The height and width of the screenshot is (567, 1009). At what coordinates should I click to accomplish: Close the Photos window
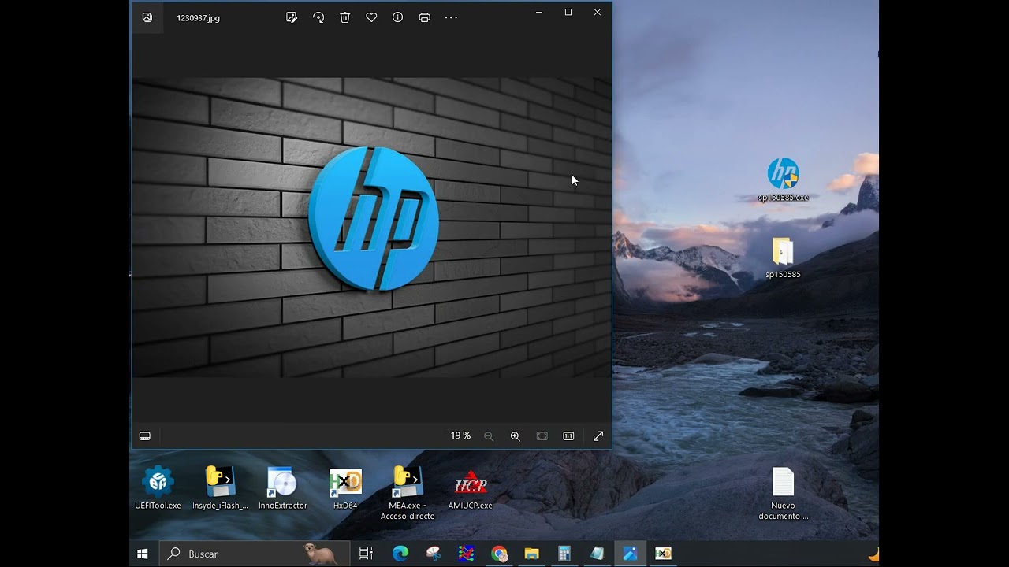click(x=597, y=12)
